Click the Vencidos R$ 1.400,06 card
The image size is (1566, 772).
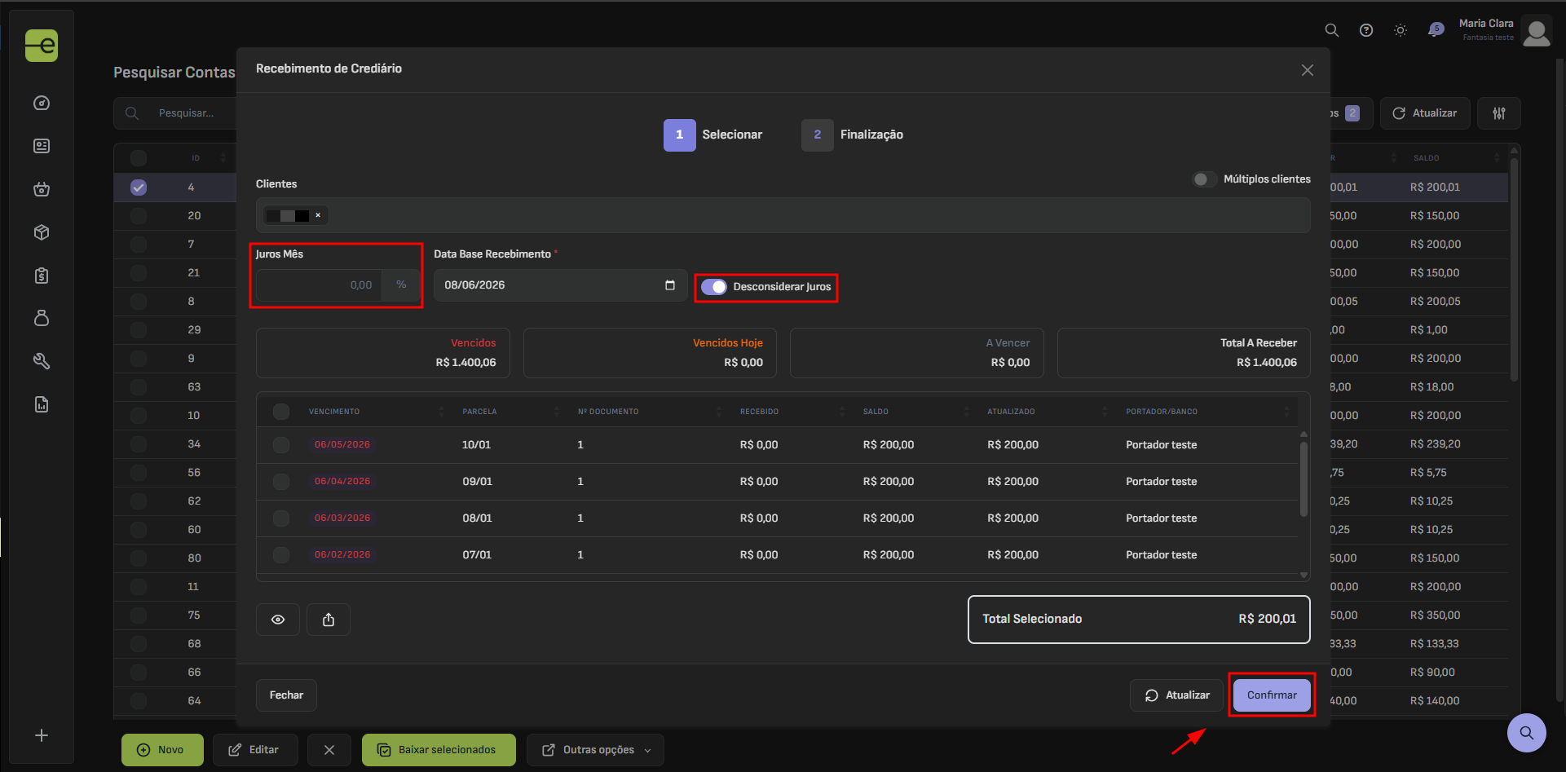383,353
